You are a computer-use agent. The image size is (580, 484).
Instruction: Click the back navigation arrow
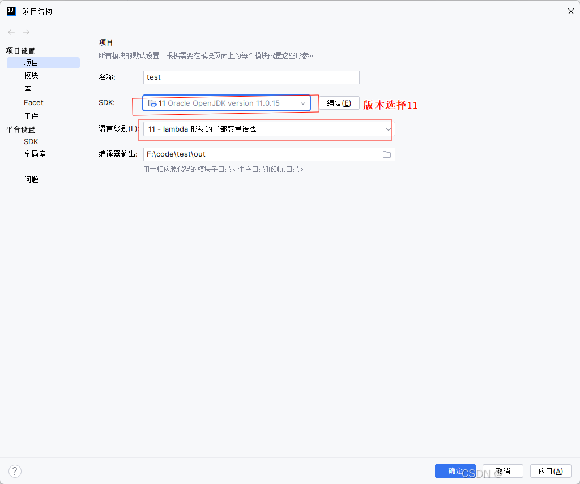[11, 32]
